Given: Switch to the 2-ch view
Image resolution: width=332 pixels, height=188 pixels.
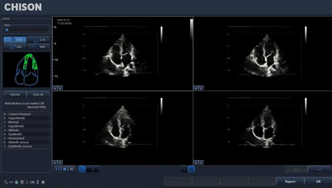Looking at the screenshot, I should [x=38, y=40].
